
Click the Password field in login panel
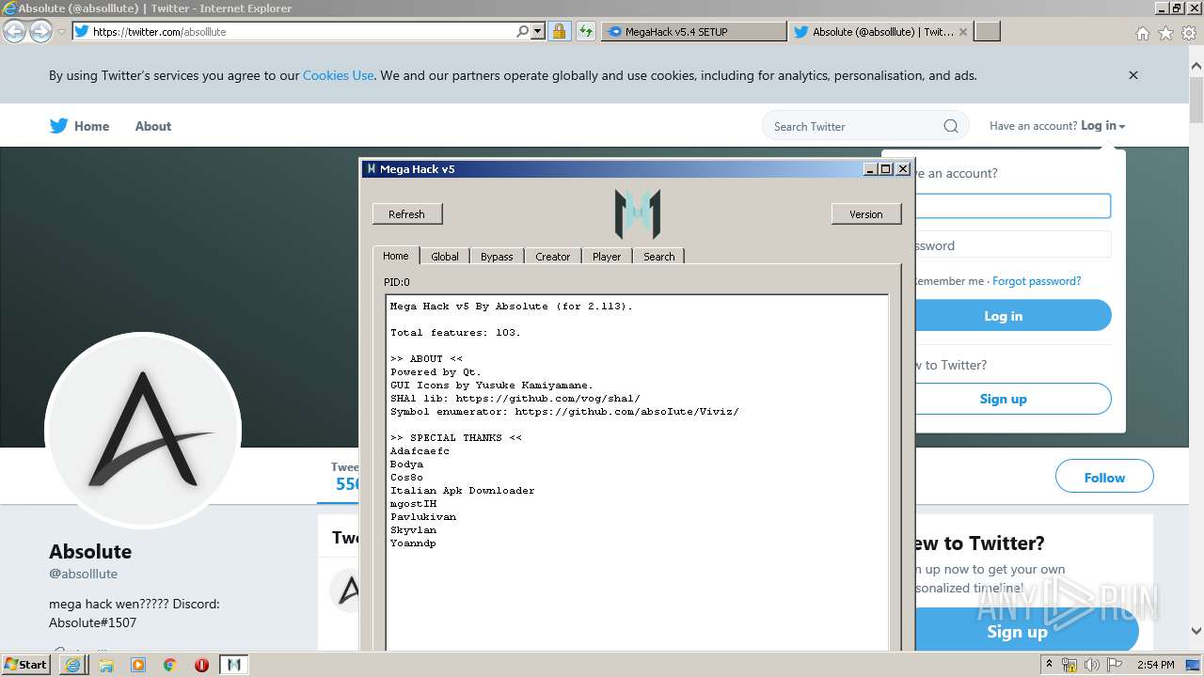(x=1013, y=245)
